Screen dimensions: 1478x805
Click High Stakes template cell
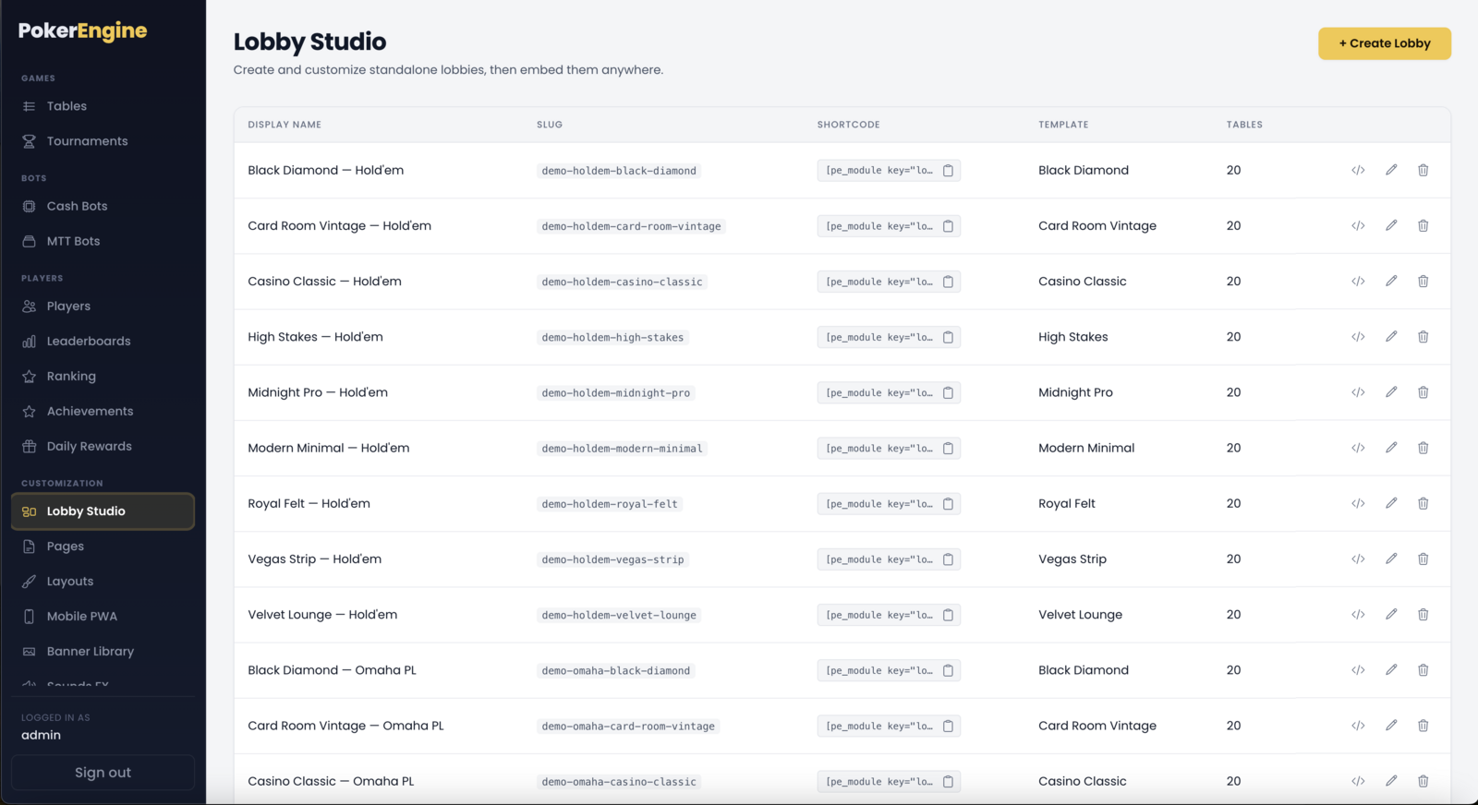click(1073, 337)
